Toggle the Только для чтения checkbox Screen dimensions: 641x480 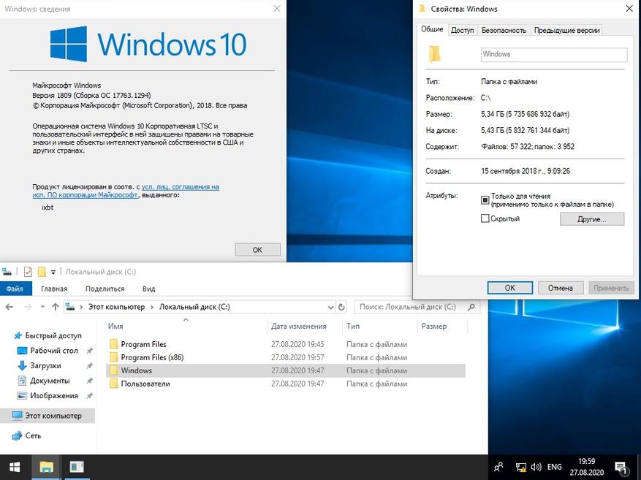(485, 200)
